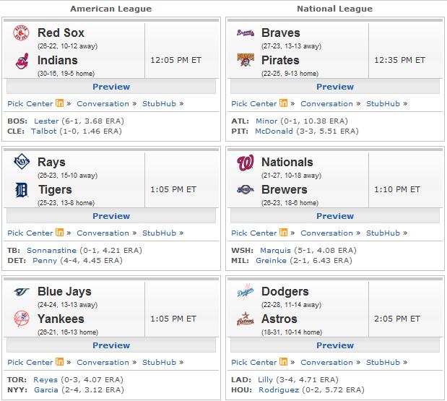
Task: Open StubHub link for Braves vs Pirates
Action: point(383,104)
